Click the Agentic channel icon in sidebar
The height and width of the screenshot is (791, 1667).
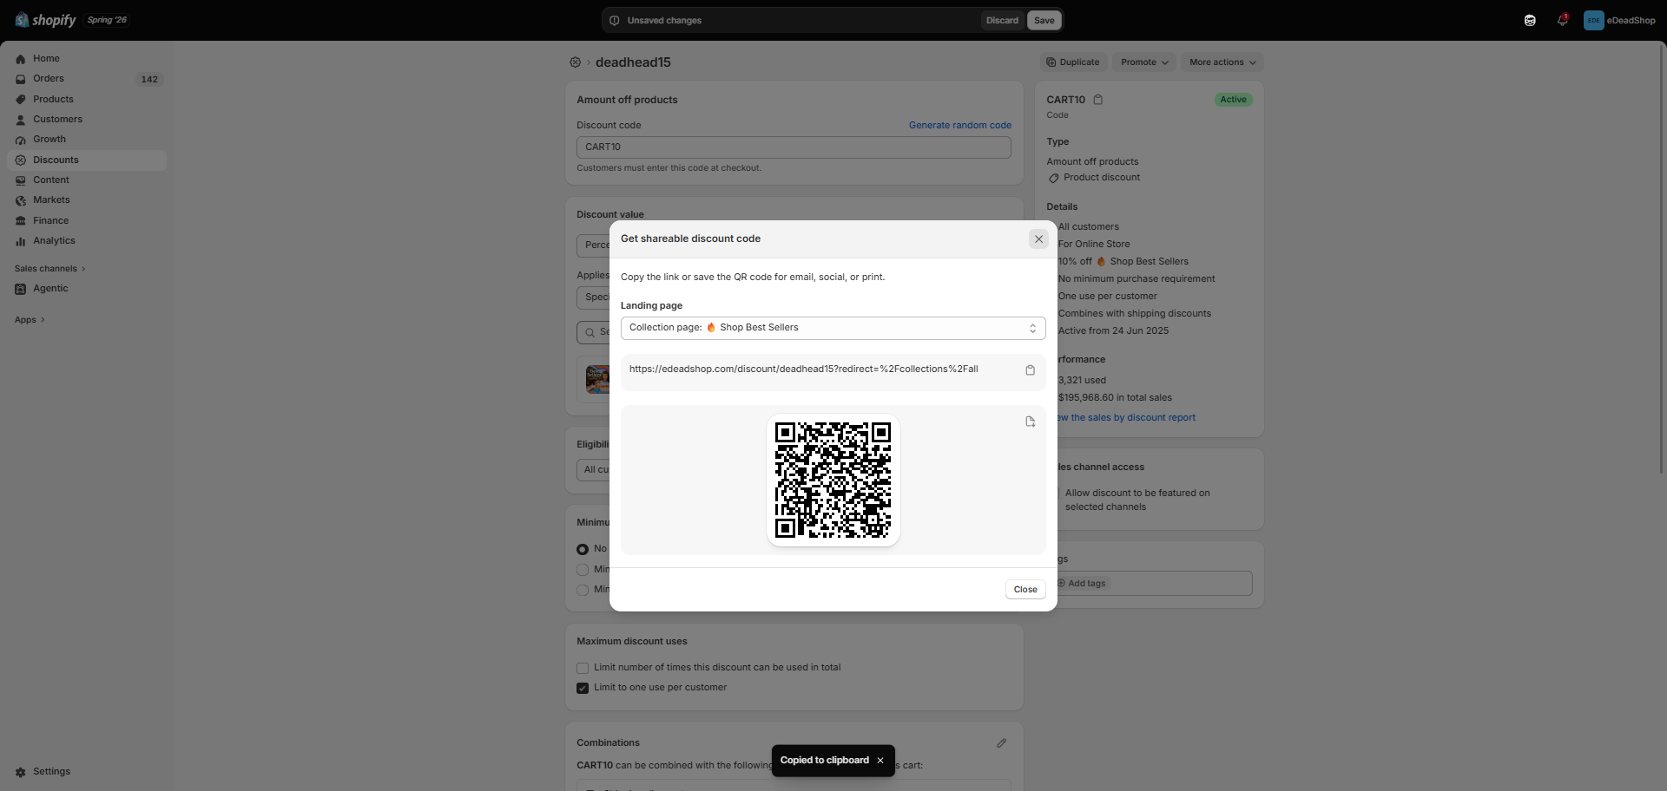tap(21, 289)
